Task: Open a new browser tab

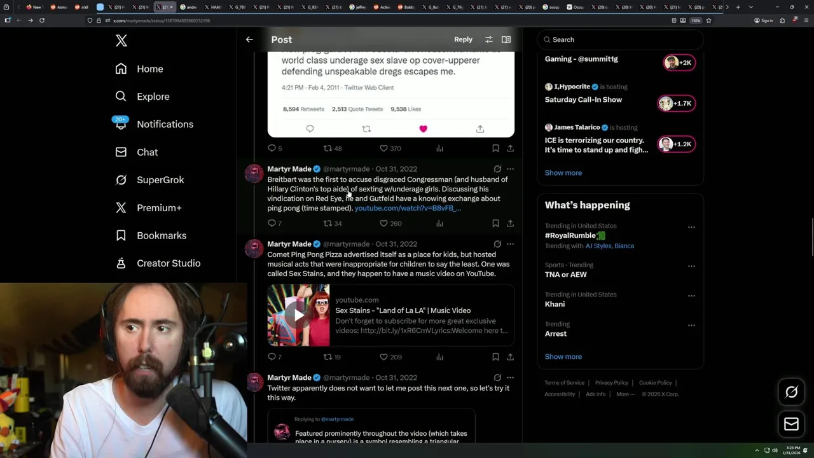Action: pyautogui.click(x=738, y=7)
